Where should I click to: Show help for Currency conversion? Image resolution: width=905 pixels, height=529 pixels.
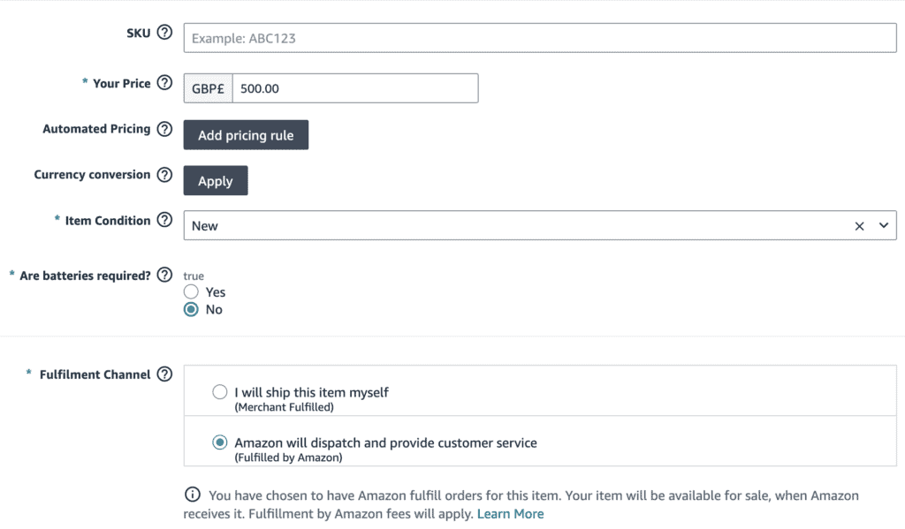point(164,175)
